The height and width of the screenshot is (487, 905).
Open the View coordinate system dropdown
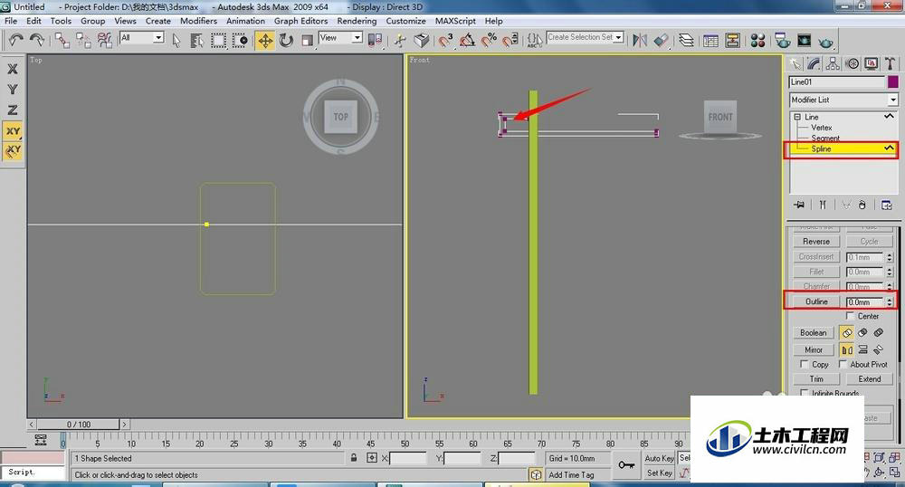340,37
